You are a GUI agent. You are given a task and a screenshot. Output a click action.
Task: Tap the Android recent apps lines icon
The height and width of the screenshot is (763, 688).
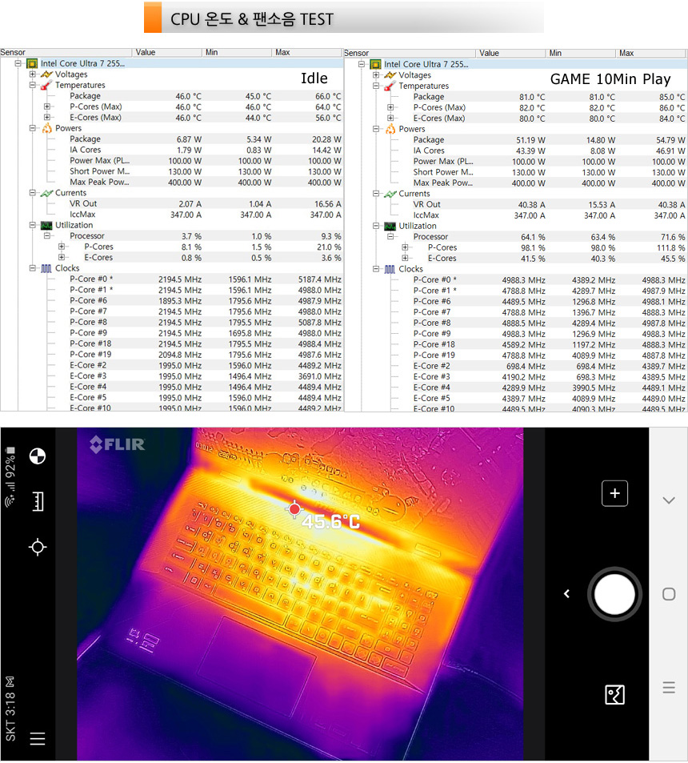pos(669,688)
